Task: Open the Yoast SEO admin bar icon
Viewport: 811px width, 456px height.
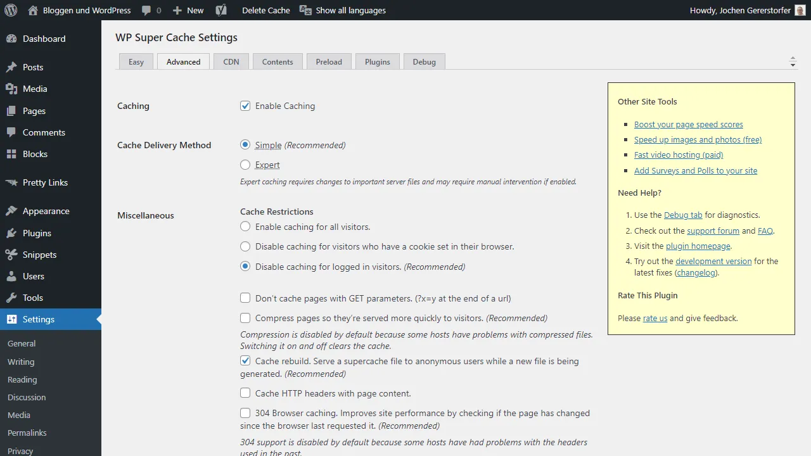Action: (x=221, y=10)
